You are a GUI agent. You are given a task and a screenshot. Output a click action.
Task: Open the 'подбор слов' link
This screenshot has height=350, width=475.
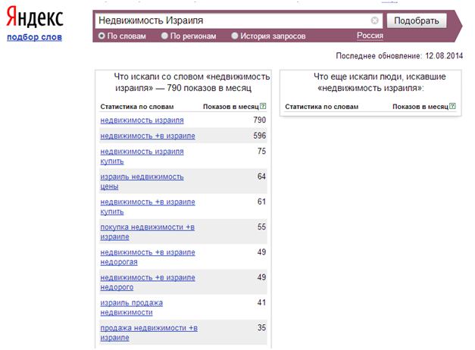35,37
